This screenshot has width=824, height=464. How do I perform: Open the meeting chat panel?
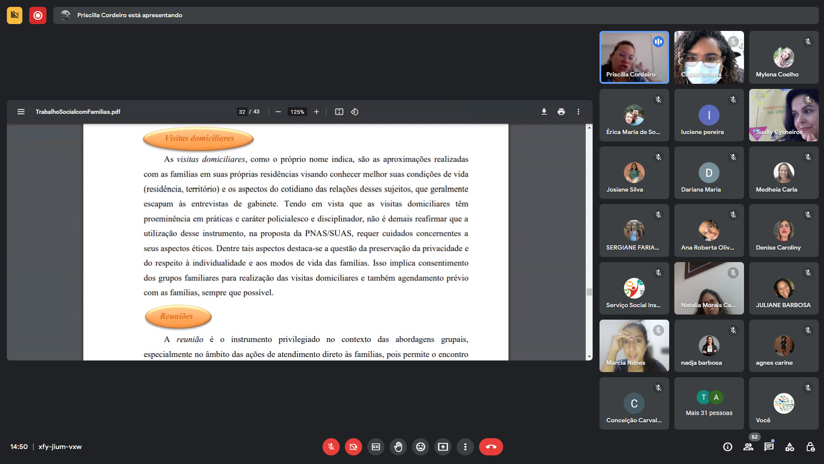(769, 447)
